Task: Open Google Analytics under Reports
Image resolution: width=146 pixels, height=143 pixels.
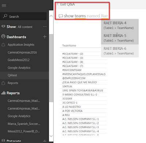Action: click(x=19, y=116)
